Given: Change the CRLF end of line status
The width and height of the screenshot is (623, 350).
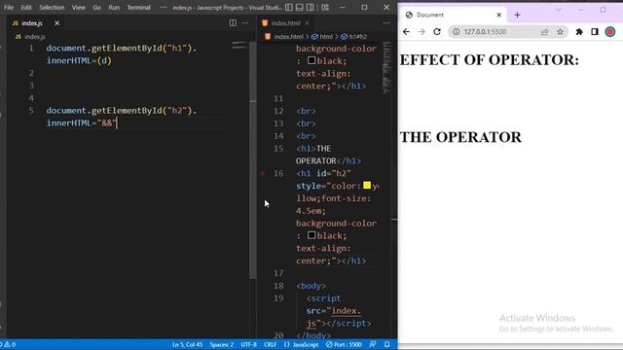Looking at the screenshot, I should tap(270, 344).
